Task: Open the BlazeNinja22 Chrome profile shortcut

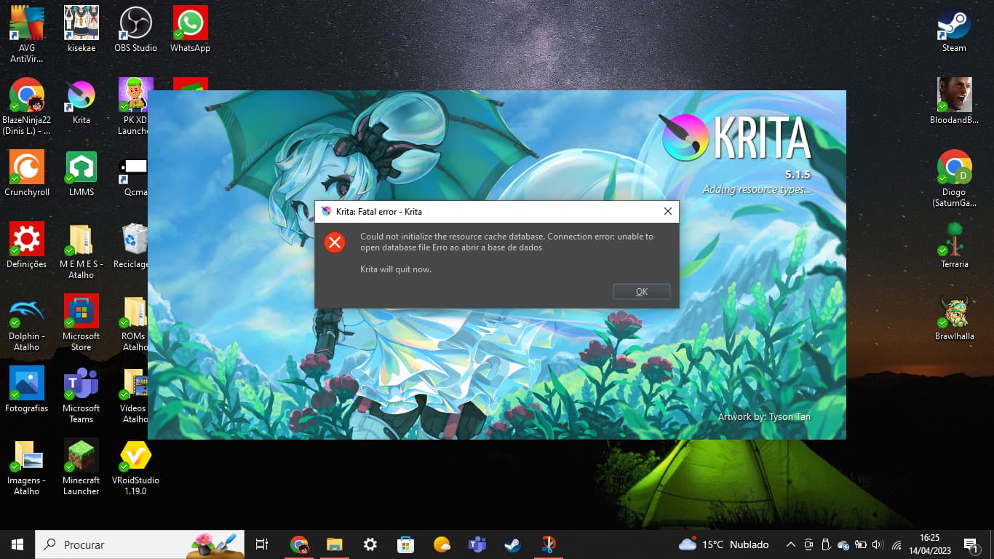Action: [x=27, y=106]
